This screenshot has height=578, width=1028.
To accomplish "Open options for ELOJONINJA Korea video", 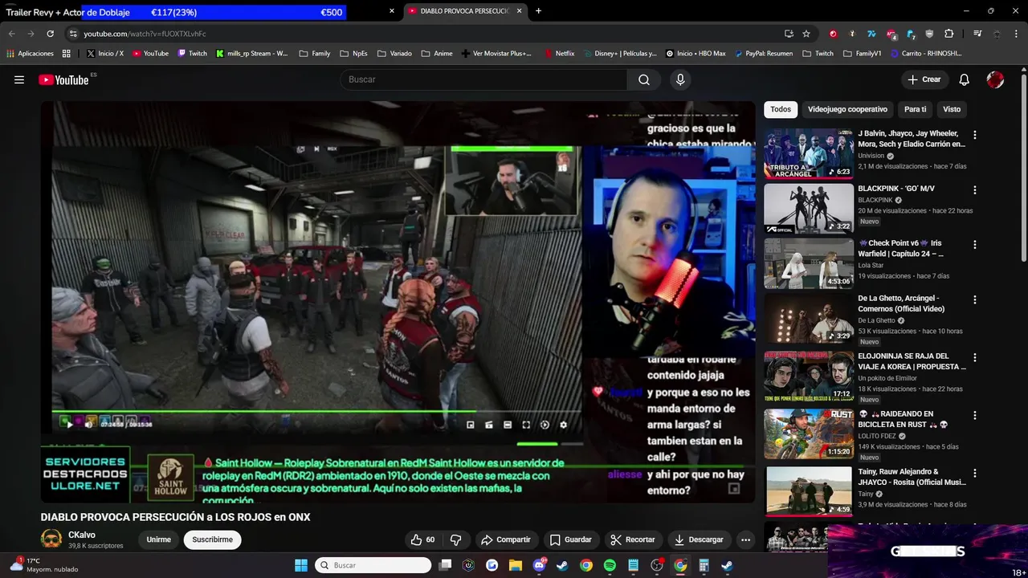I will (974, 357).
